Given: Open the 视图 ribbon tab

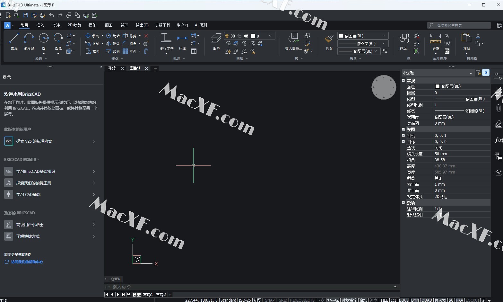Looking at the screenshot, I should (108, 25).
